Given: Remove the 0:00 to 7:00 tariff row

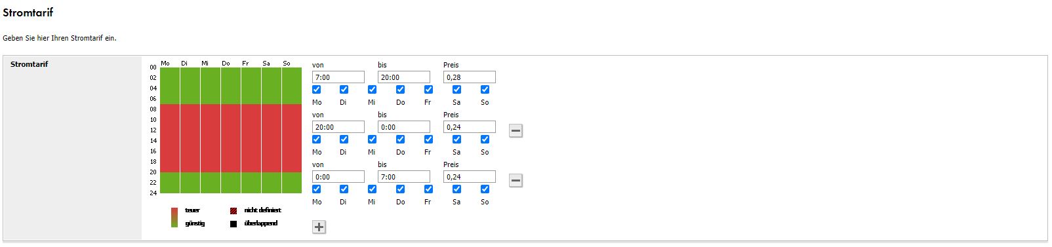Looking at the screenshot, I should [516, 181].
